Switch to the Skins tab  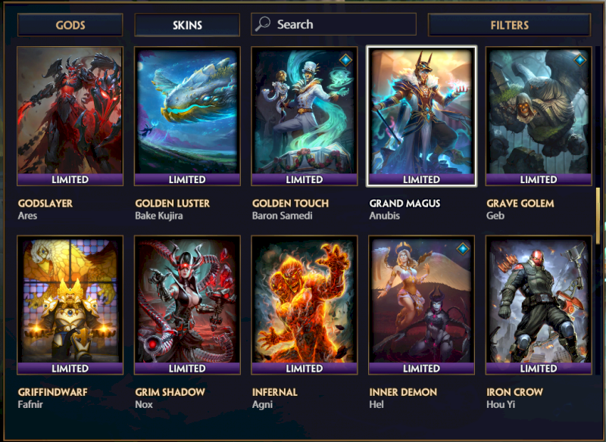(x=187, y=25)
